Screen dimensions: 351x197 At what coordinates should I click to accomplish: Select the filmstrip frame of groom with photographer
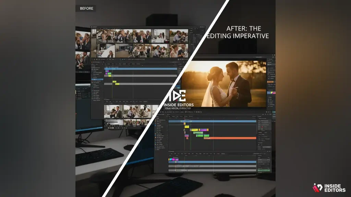113,111
